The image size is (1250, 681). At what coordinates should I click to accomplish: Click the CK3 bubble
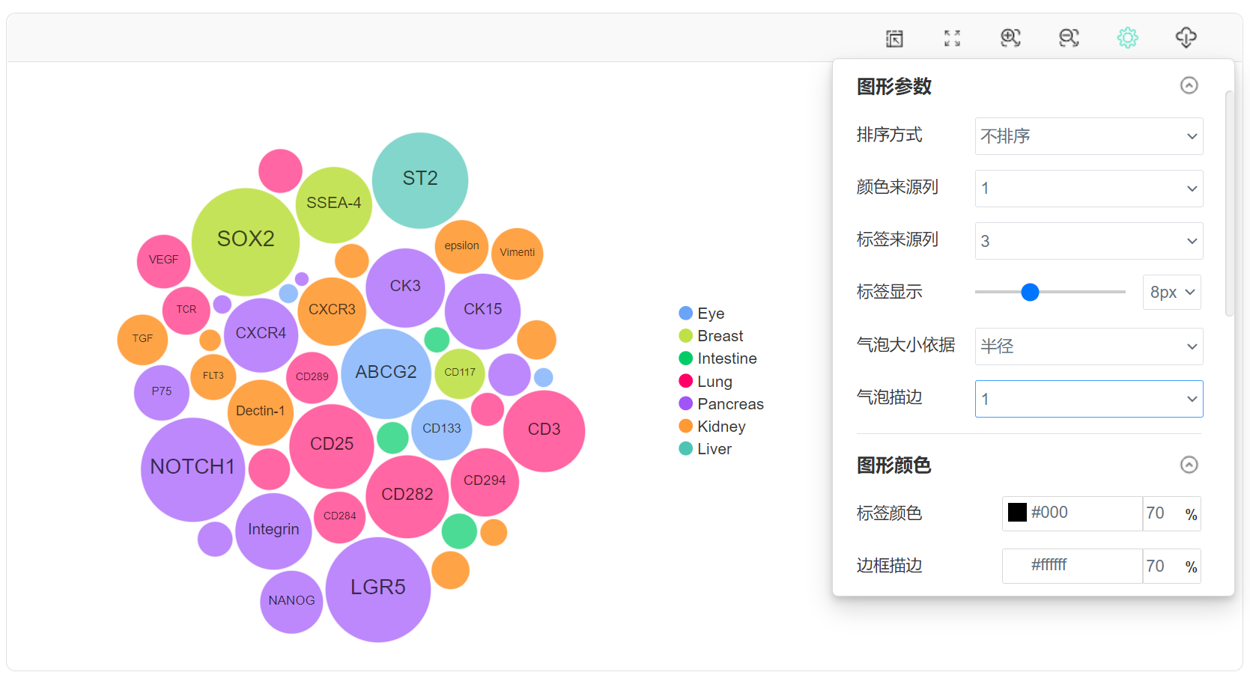[x=405, y=287]
